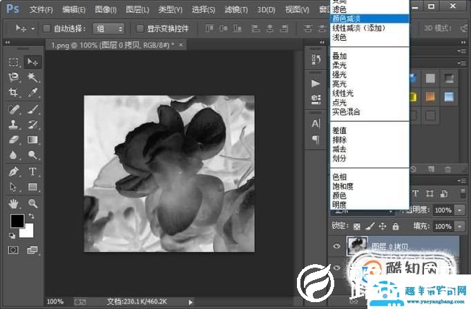Select the Horizontal Type tool
This screenshot has width=471, height=309.
click(x=32, y=172)
